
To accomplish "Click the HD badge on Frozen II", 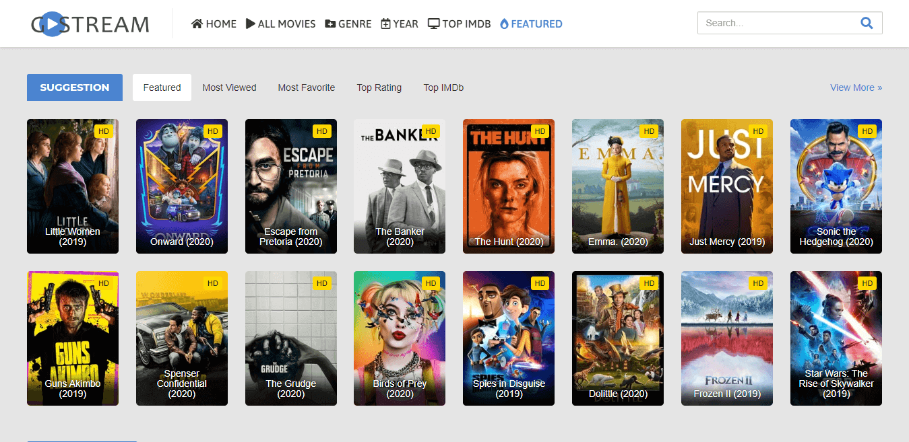I will [759, 283].
